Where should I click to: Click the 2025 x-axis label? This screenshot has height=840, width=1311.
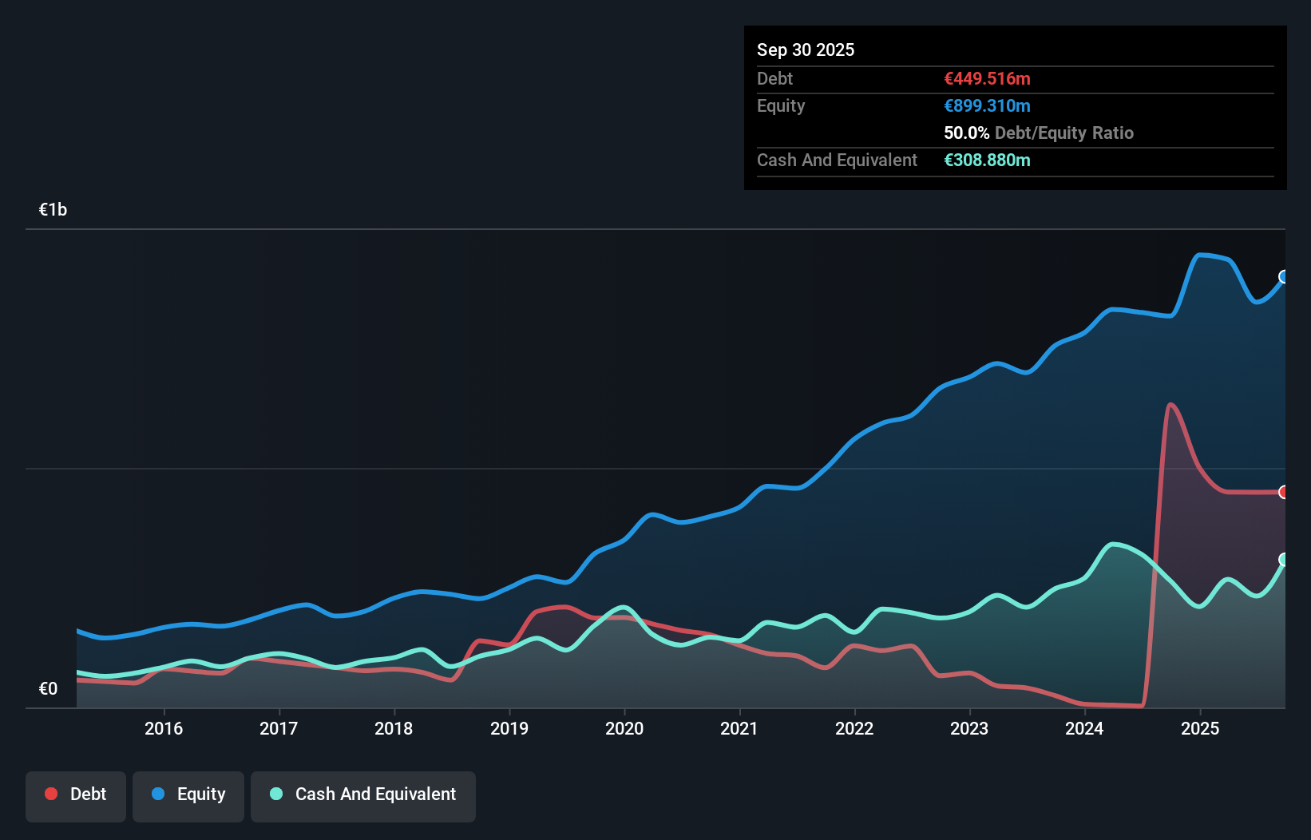1200,728
